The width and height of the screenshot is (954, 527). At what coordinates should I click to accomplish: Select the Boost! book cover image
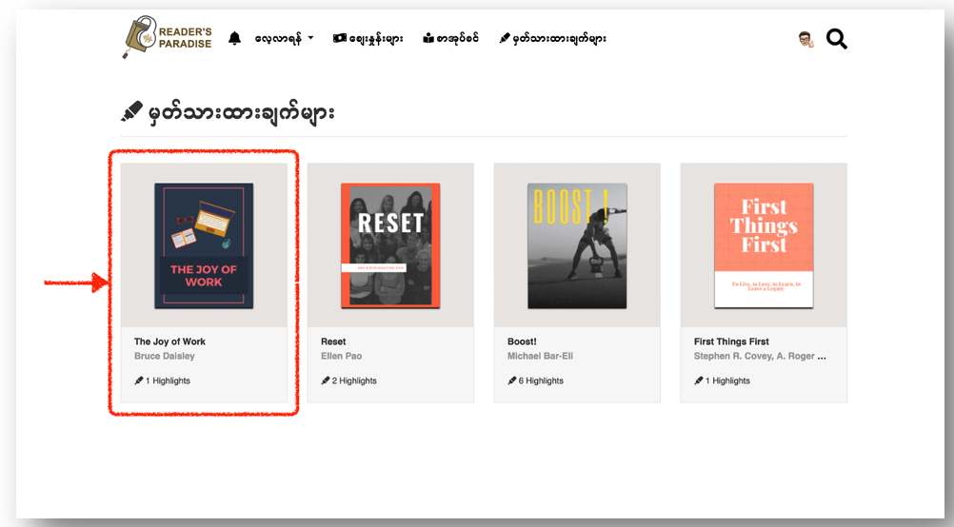(x=577, y=245)
